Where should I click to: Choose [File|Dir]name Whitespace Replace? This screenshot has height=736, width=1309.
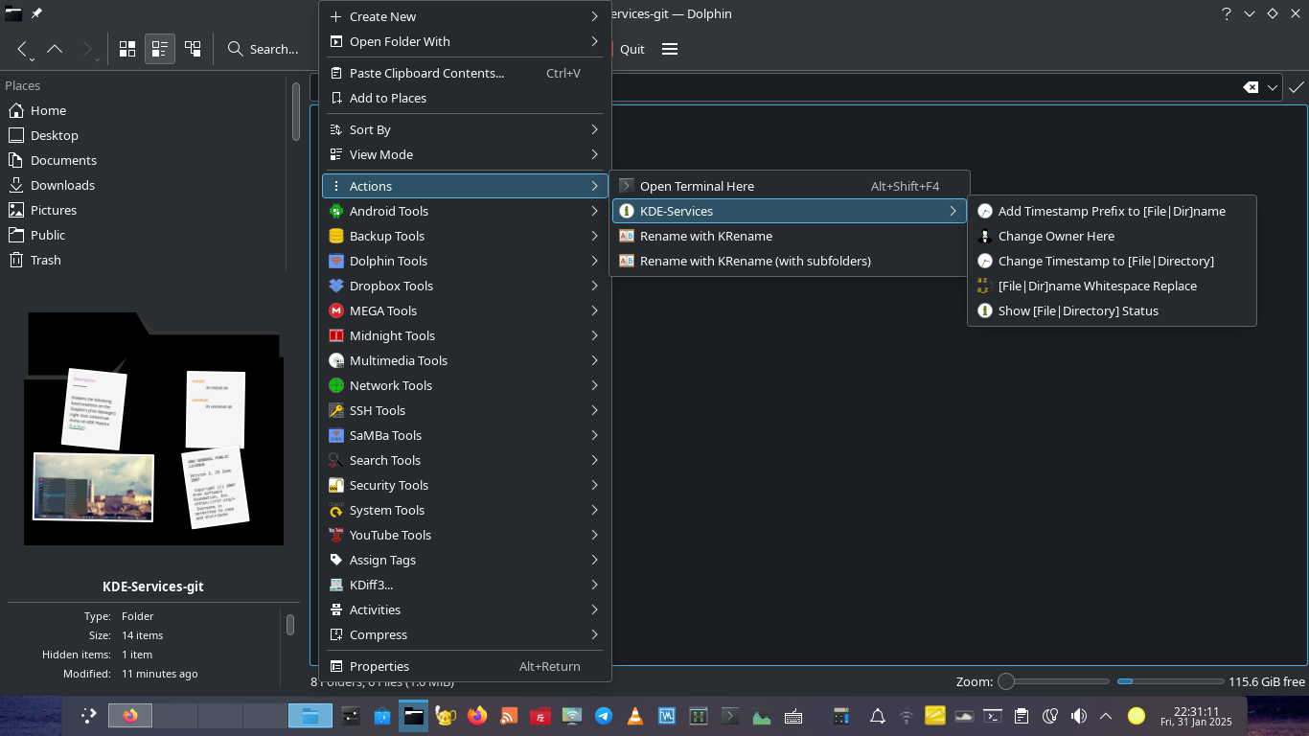point(1112,286)
